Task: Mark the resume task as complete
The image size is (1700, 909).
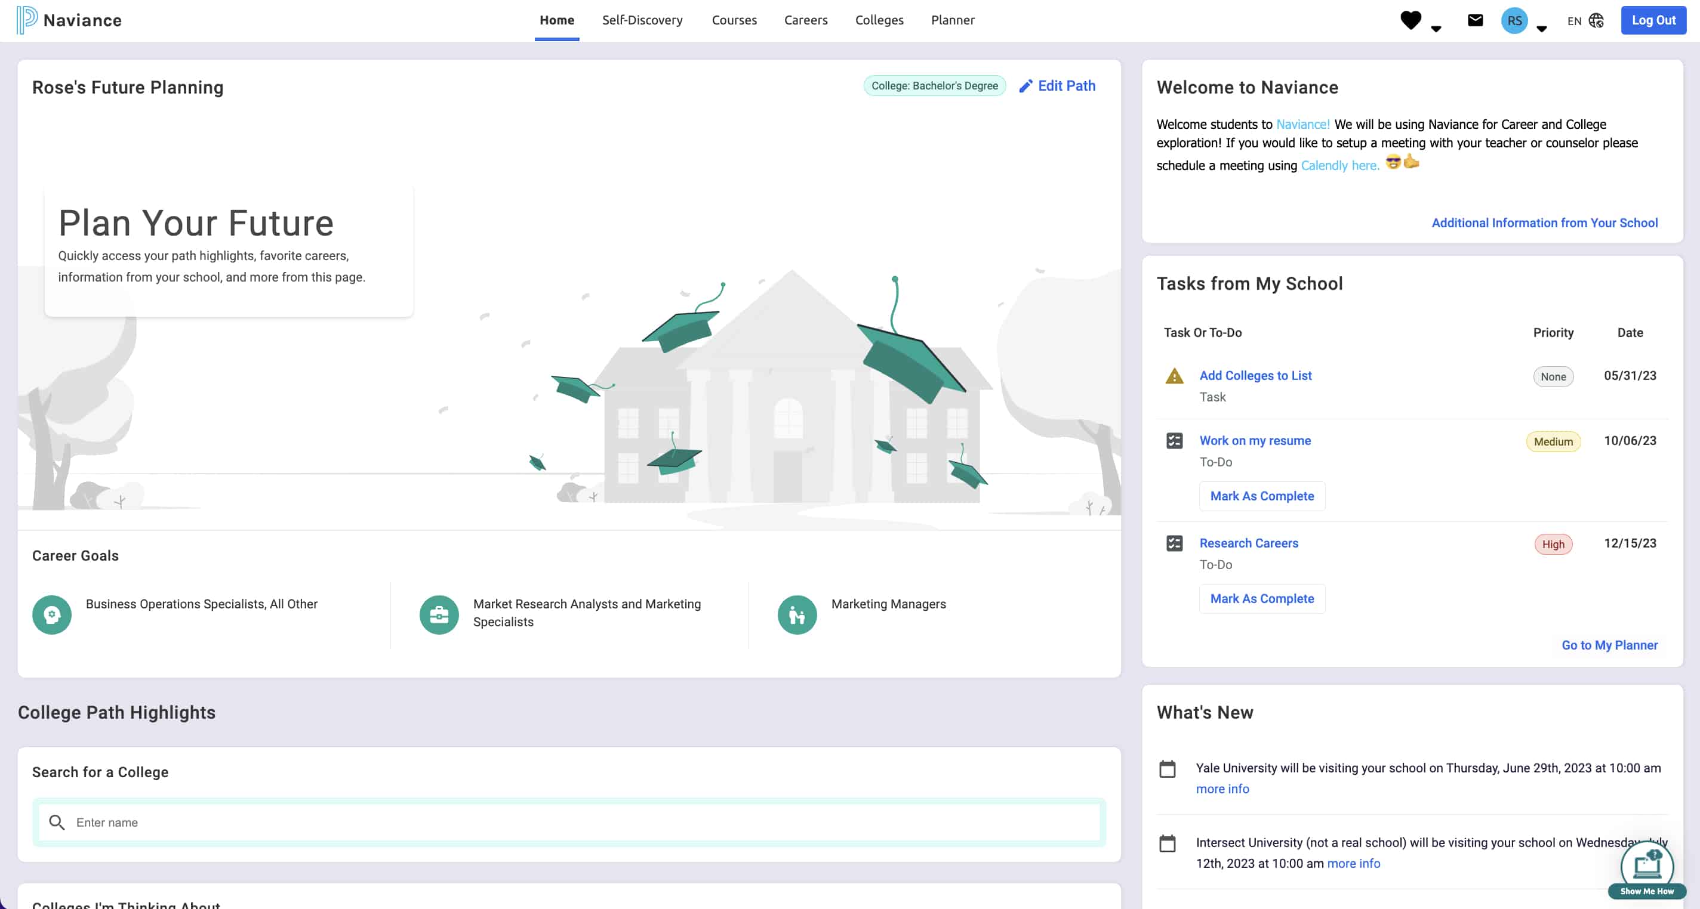Action: 1261,496
